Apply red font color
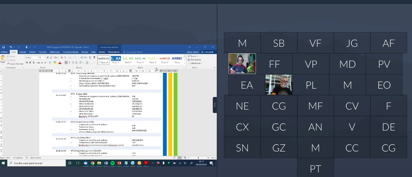Image resolution: width=412 pixels, height=177 pixels. [60, 63]
